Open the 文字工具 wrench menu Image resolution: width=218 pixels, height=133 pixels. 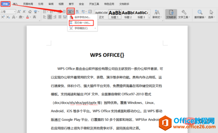[x=184, y=14]
